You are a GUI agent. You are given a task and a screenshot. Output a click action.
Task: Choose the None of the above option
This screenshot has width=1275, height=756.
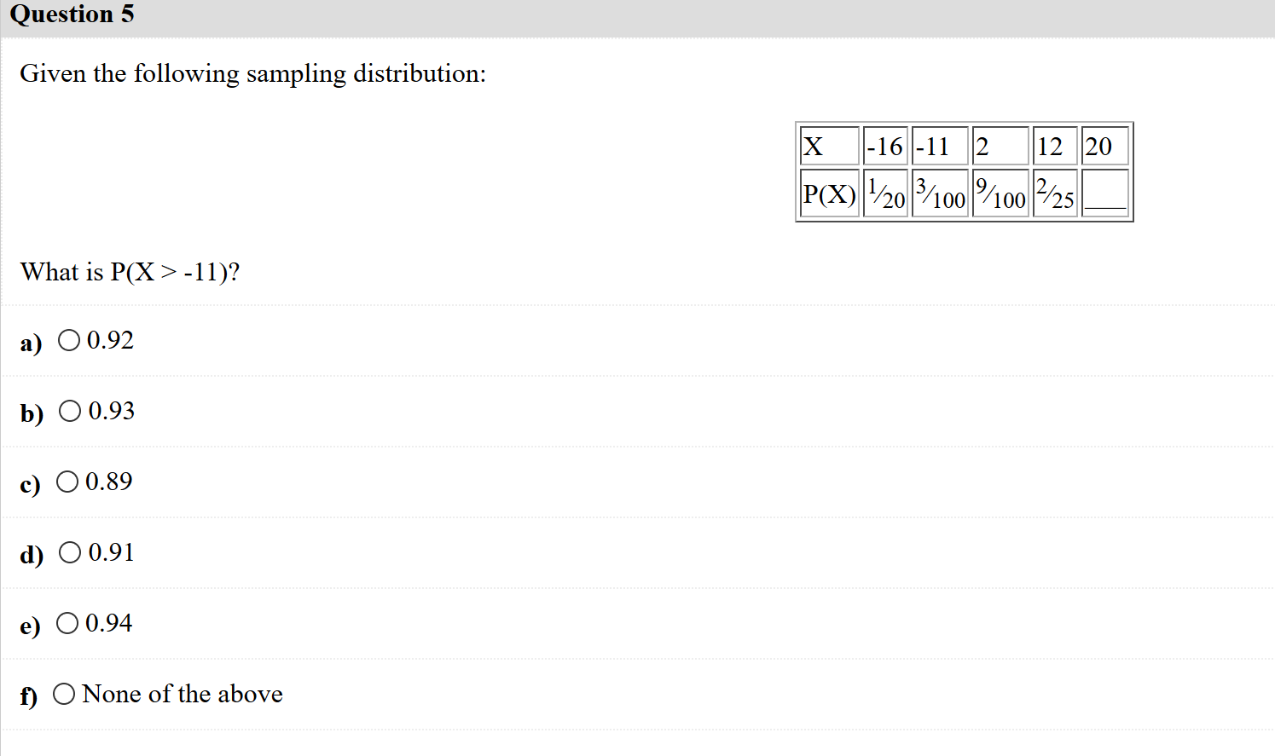(x=64, y=694)
